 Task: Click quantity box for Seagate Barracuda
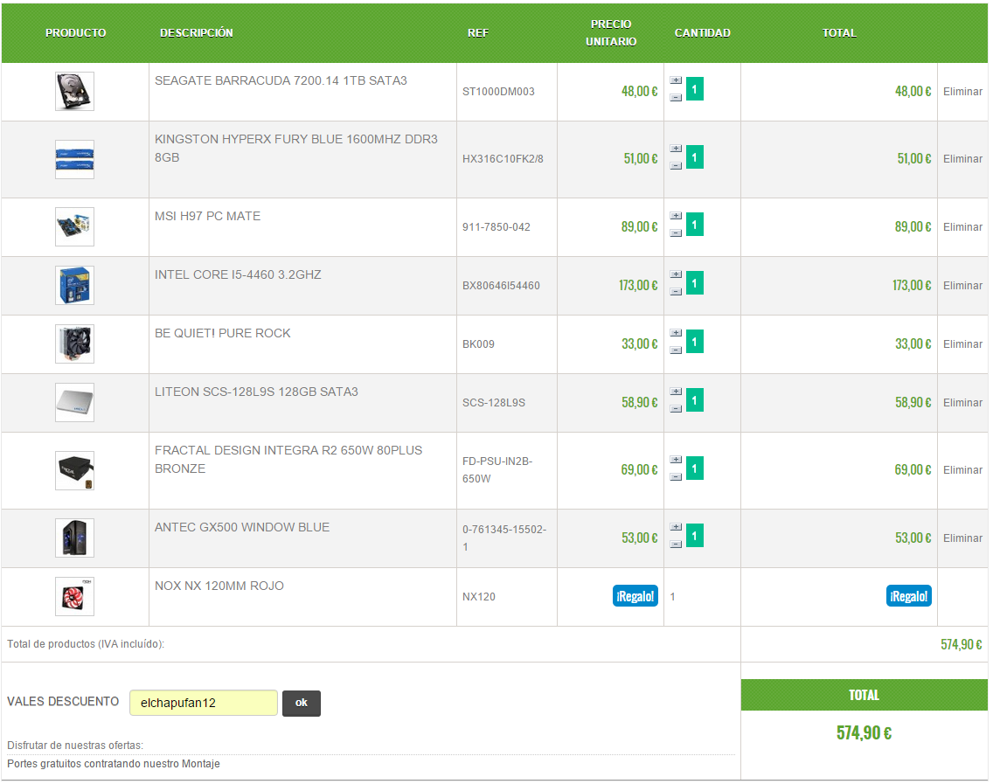point(695,89)
